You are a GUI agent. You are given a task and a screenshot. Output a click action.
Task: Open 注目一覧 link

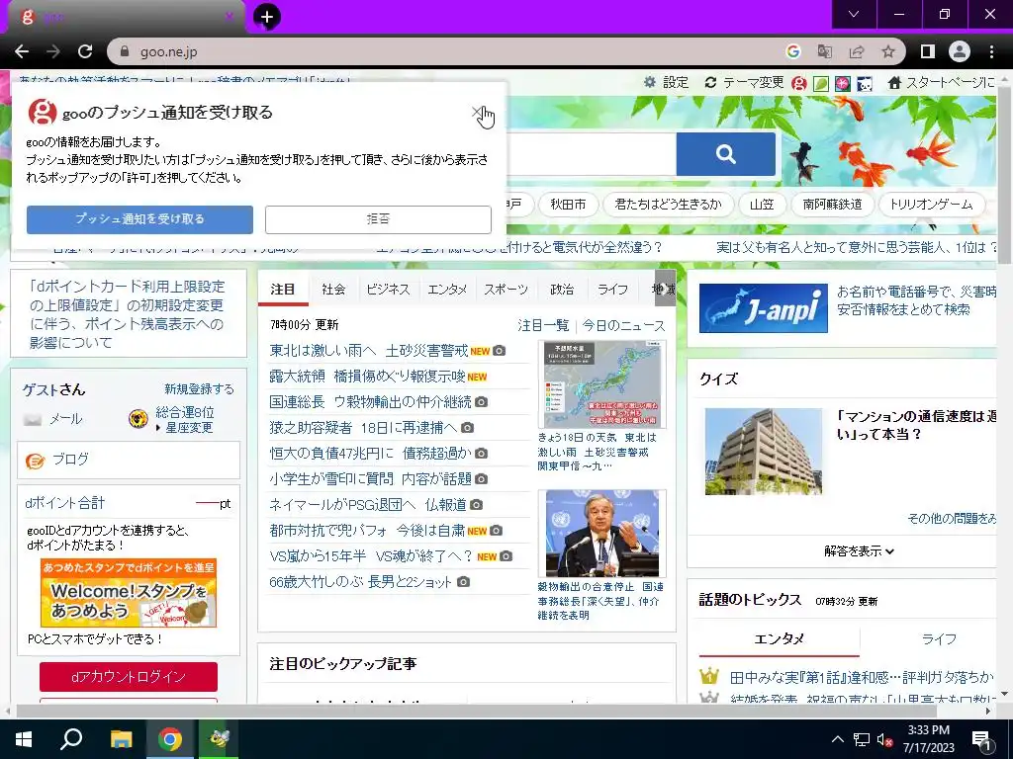tap(543, 325)
